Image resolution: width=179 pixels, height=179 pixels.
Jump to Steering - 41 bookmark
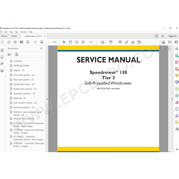click(19, 98)
